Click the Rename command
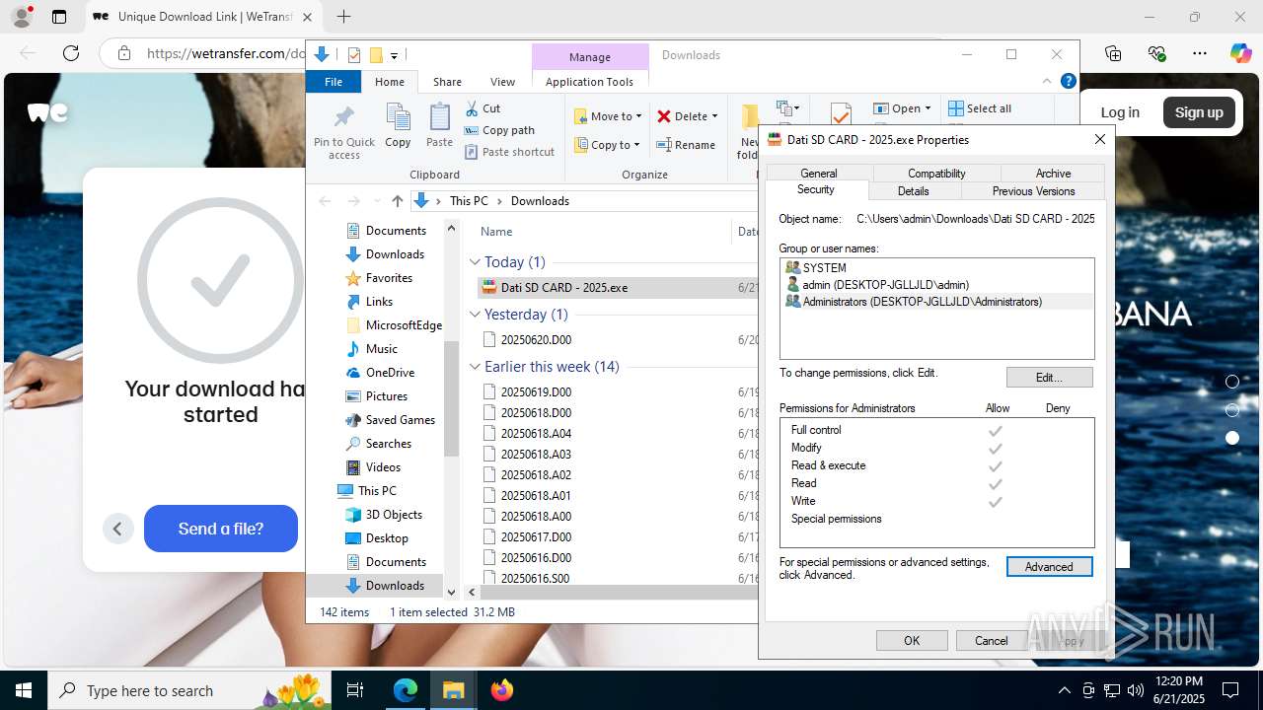Viewport: 1263px width, 710px height. click(686, 145)
